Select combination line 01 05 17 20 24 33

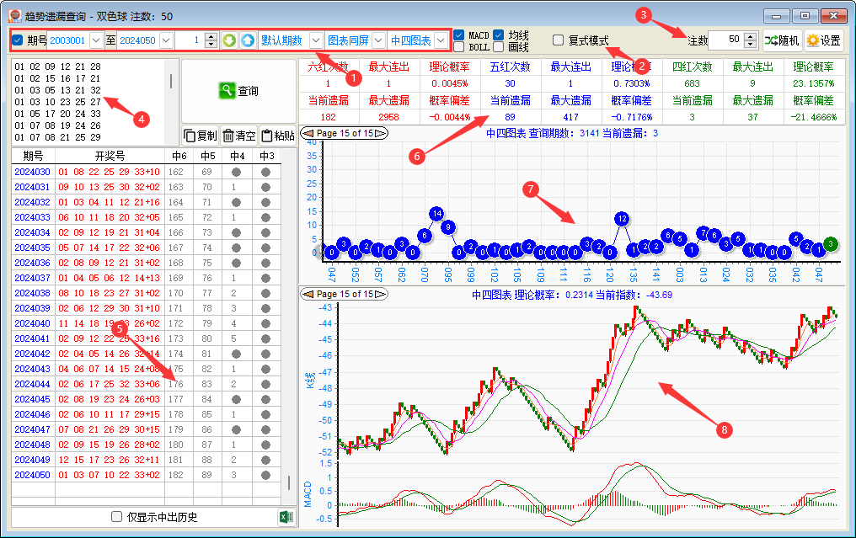pos(58,114)
